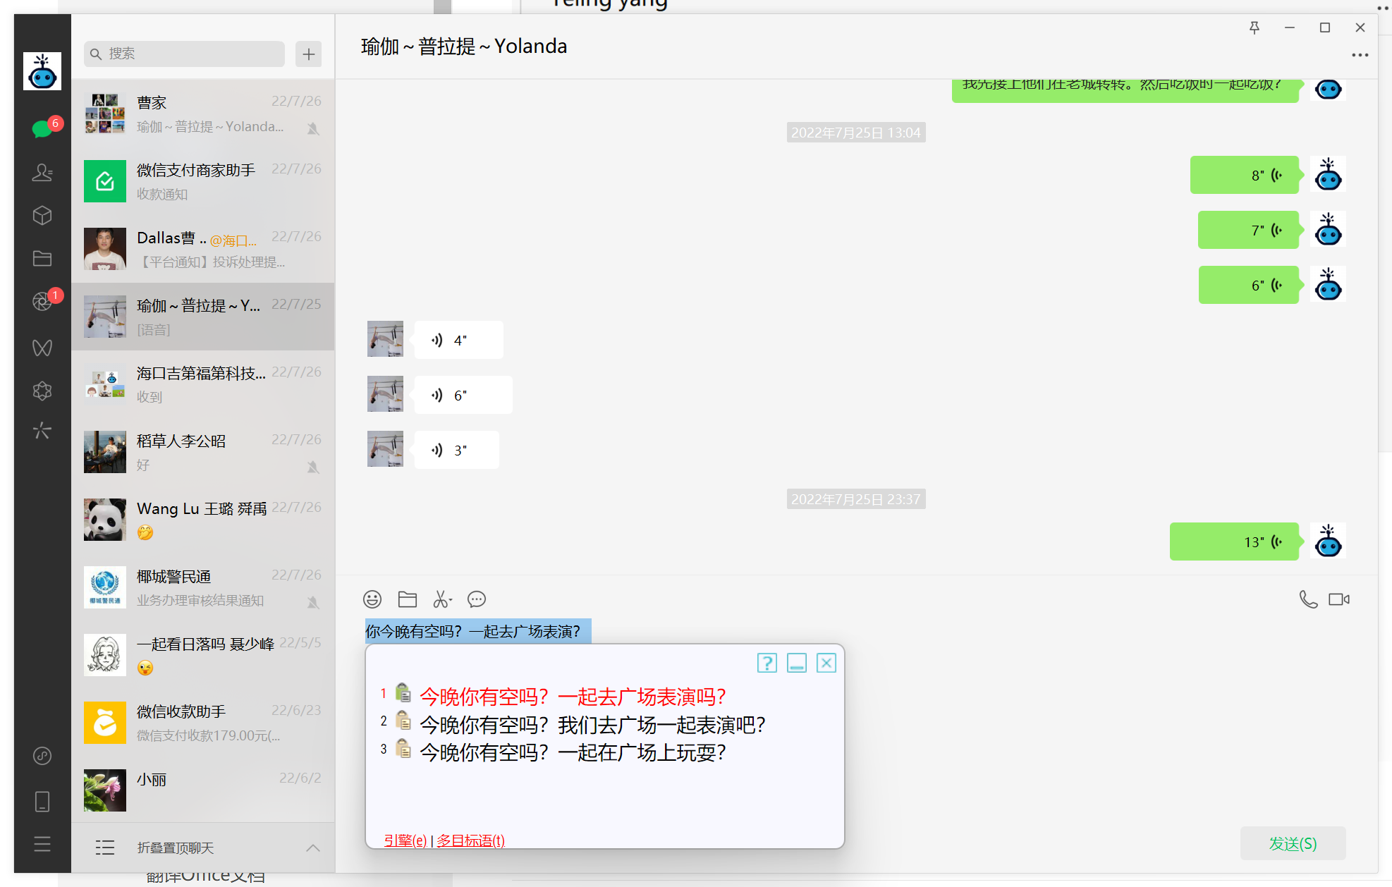The image size is (1392, 887).
Task: Select the screenshot scissors tool
Action: coord(441,599)
